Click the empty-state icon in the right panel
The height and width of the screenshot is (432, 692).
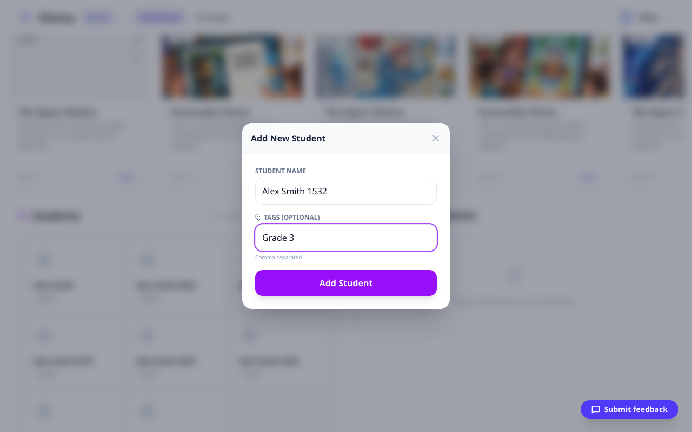[515, 275]
